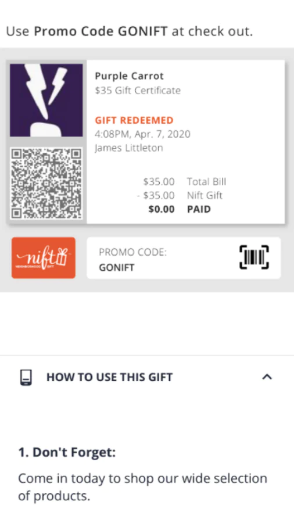The image size is (294, 523).
Task: Tap the 1. Don't Forget heading
Action: click(x=67, y=453)
